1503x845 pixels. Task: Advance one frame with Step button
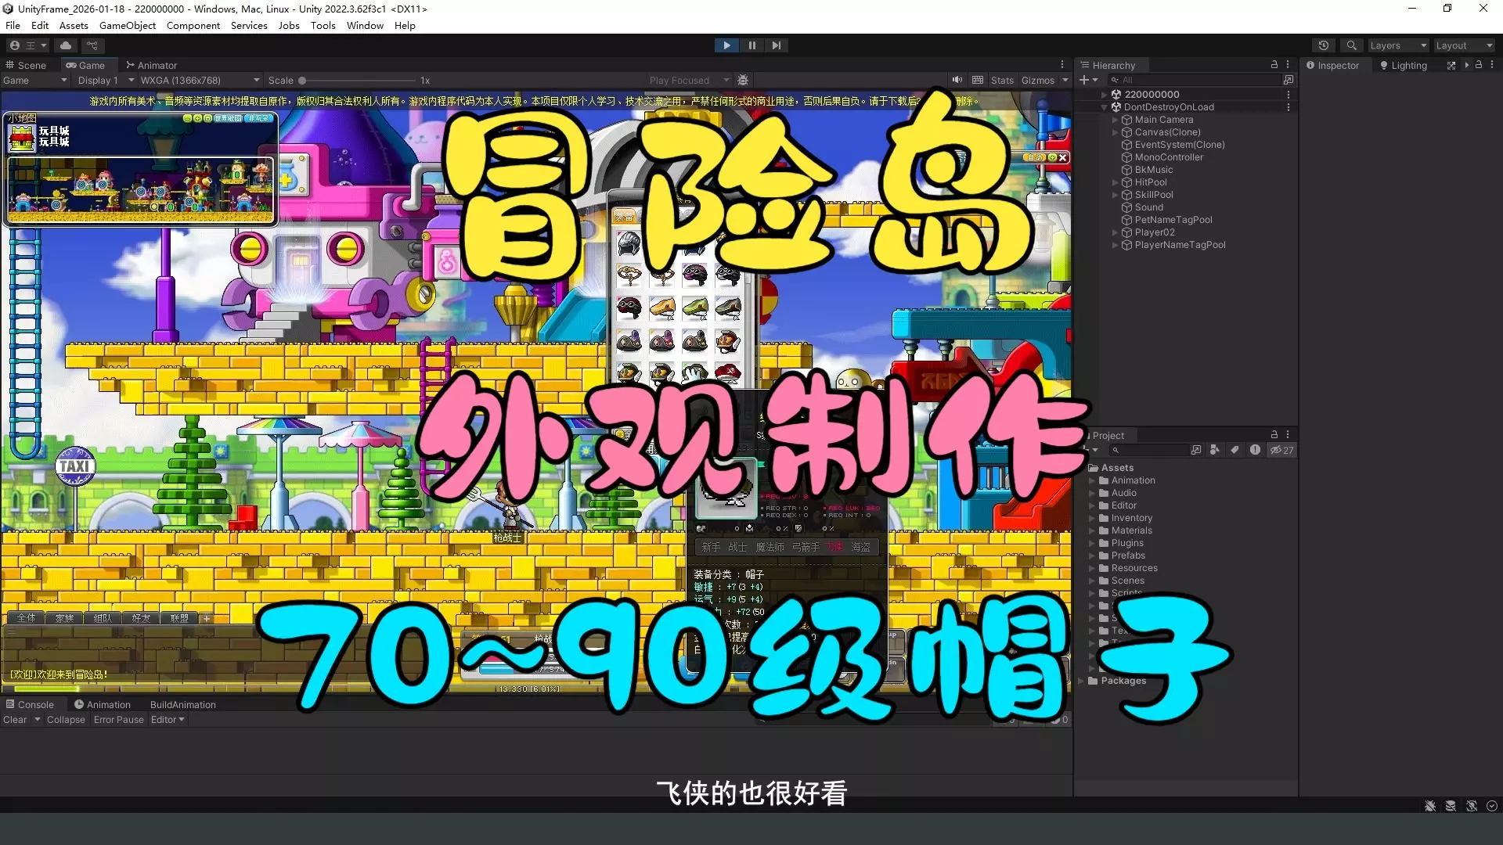(x=776, y=45)
